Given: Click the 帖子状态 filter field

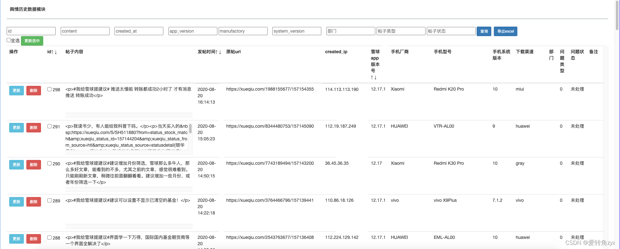Looking at the screenshot, I should coord(451,31).
